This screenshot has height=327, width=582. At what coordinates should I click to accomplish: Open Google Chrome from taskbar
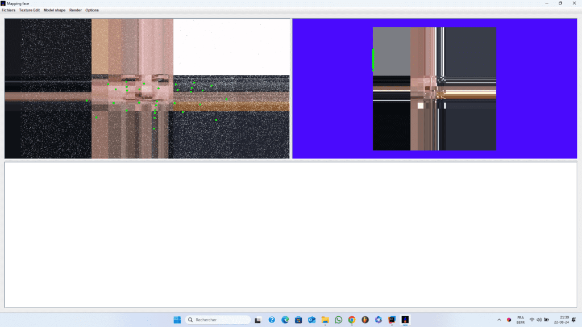tap(352, 320)
